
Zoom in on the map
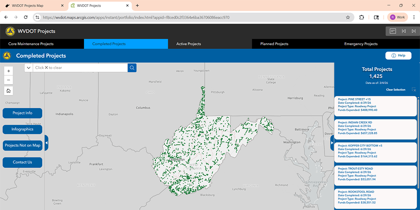(x=9, y=70)
